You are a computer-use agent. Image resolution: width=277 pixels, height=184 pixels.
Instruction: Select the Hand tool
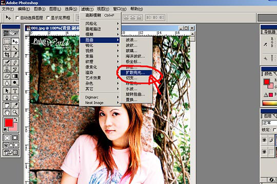(7, 112)
